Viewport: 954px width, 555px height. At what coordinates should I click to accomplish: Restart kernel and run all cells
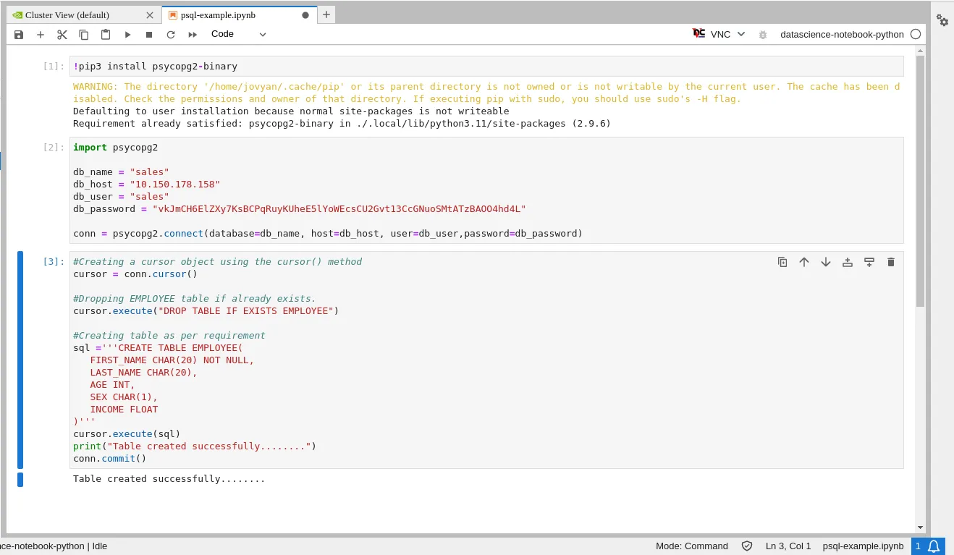(193, 35)
